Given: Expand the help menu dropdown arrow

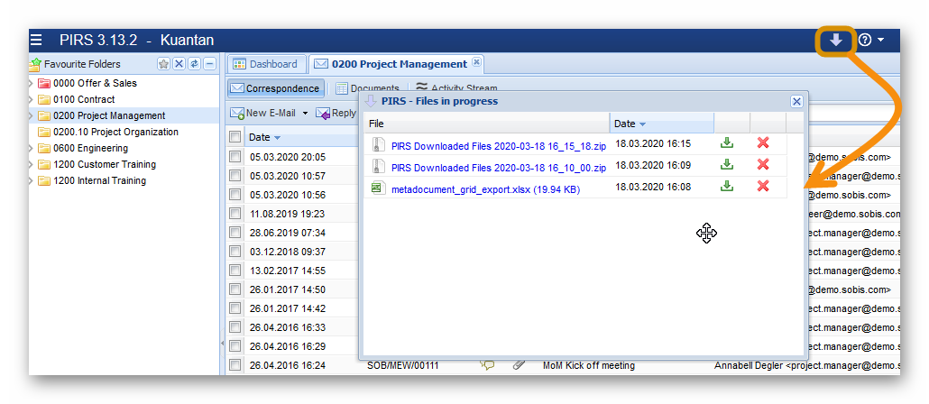Looking at the screenshot, I should 880,41.
